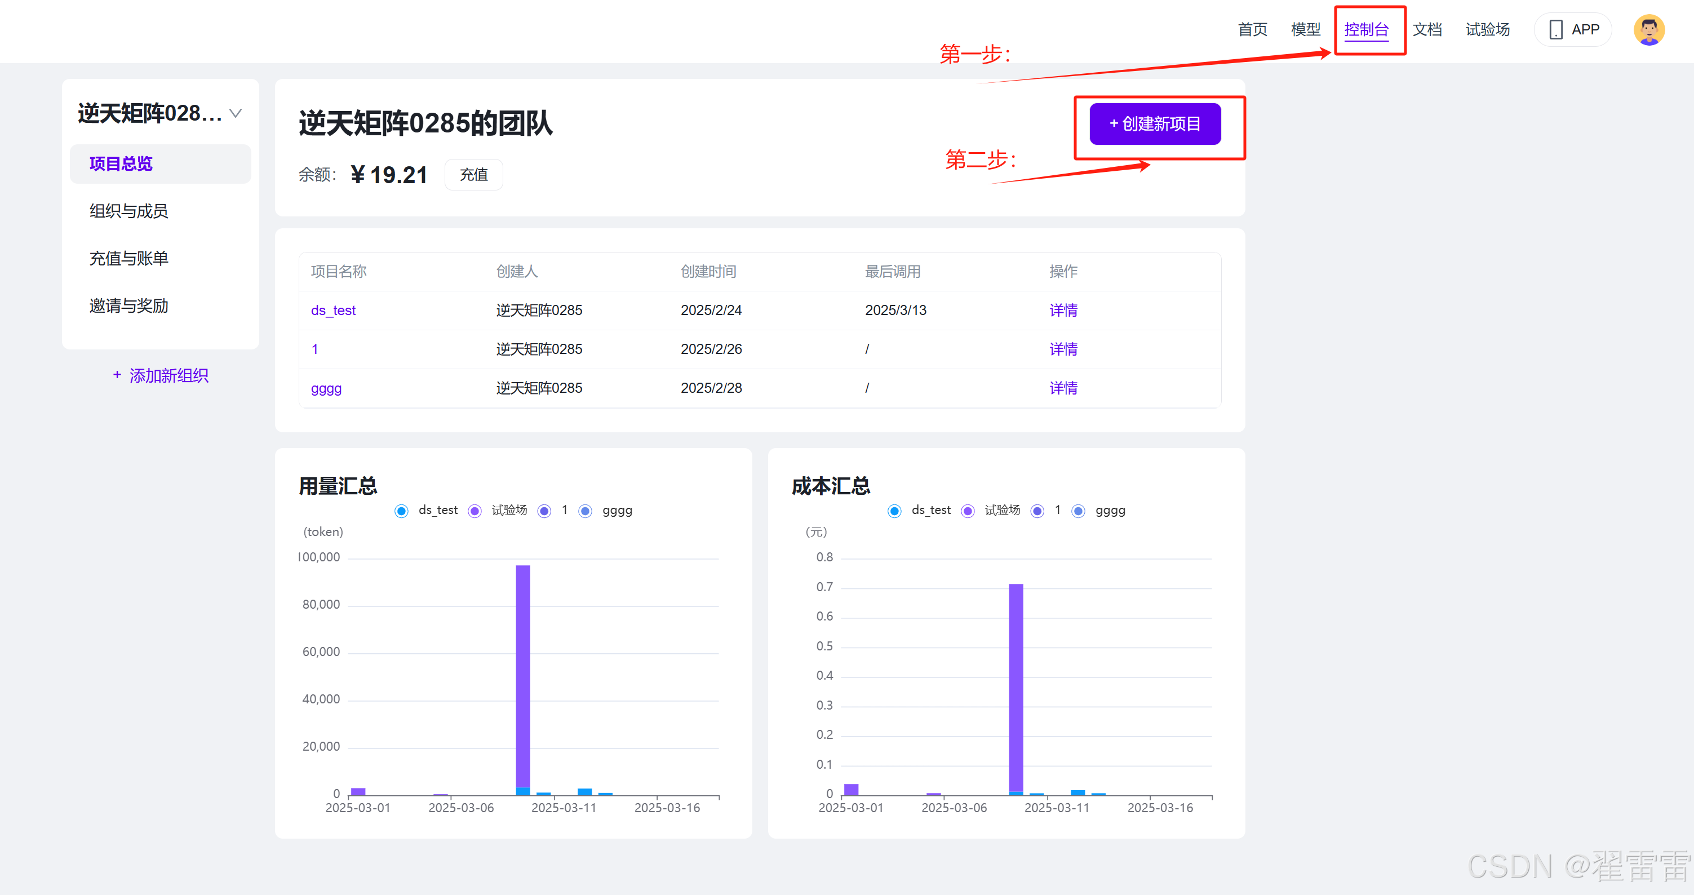
Task: Select 邀请与奖励 in the sidebar
Action: [129, 306]
